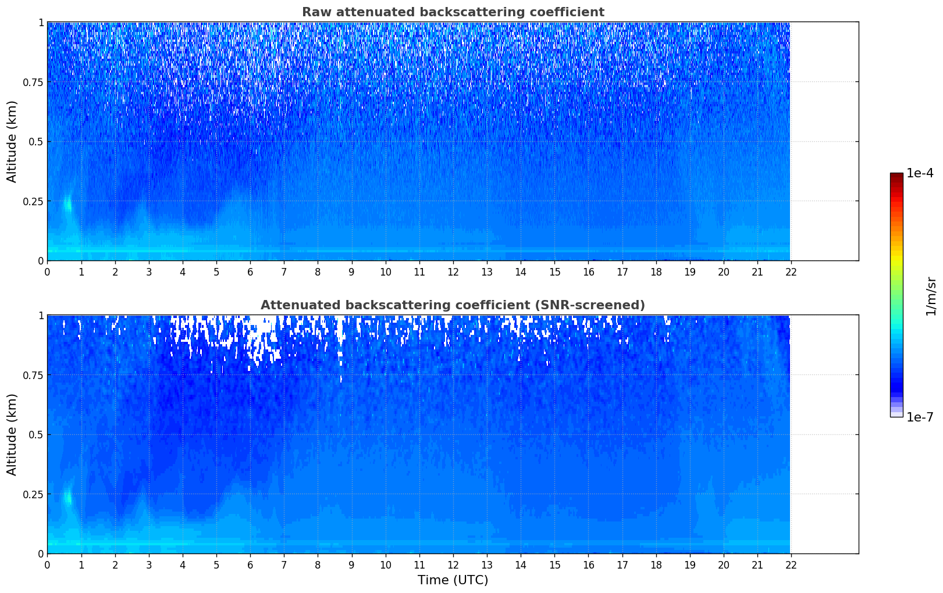Click the '15' tick on top plot time axis

[x=554, y=272]
